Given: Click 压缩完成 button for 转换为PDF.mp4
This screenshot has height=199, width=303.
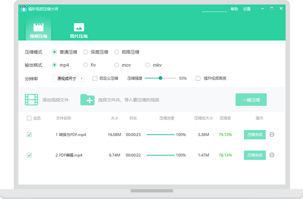Looking at the screenshot, I should (255, 134).
